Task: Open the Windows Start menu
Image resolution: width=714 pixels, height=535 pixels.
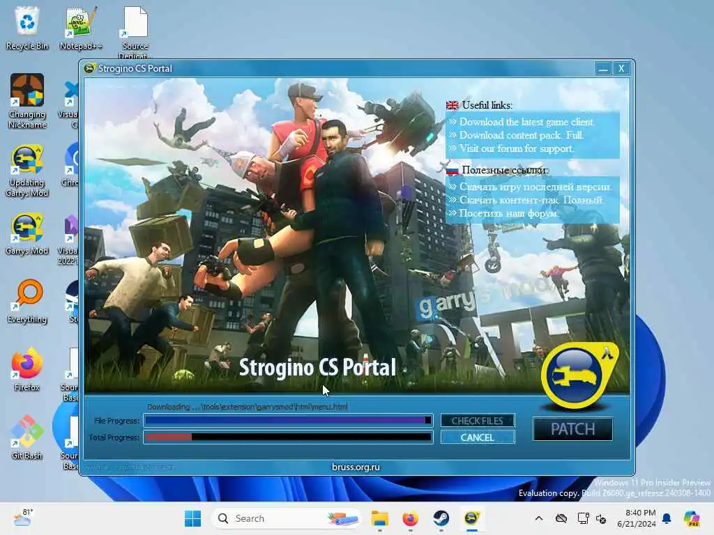Action: tap(192, 518)
